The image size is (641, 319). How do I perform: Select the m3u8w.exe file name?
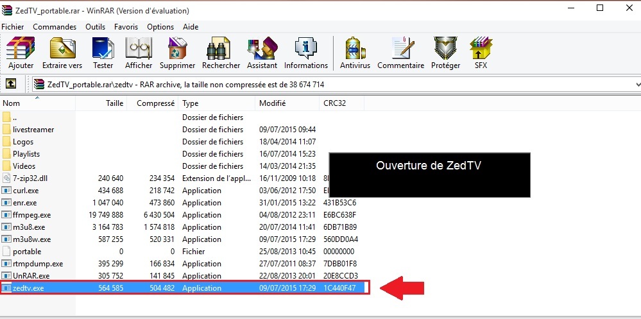pos(32,239)
